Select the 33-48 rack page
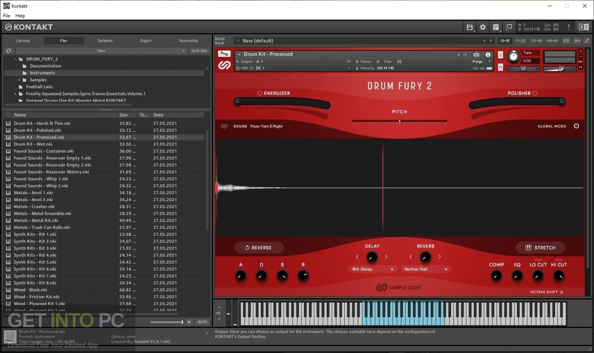This screenshot has width=594, height=353. click(x=536, y=41)
